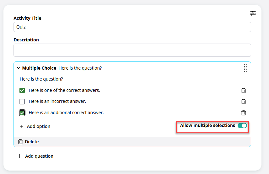Click the Add question button
Viewport: 269px width, 174px height.
(x=35, y=156)
